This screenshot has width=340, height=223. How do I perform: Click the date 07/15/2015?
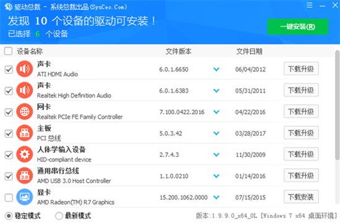[x=250, y=198]
